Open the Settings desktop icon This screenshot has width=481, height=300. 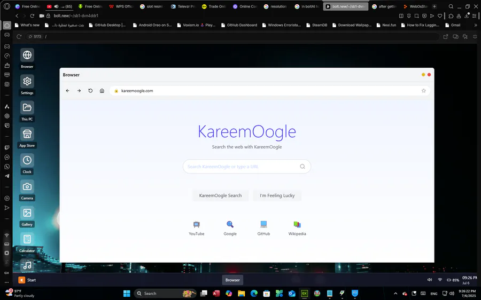tap(27, 84)
